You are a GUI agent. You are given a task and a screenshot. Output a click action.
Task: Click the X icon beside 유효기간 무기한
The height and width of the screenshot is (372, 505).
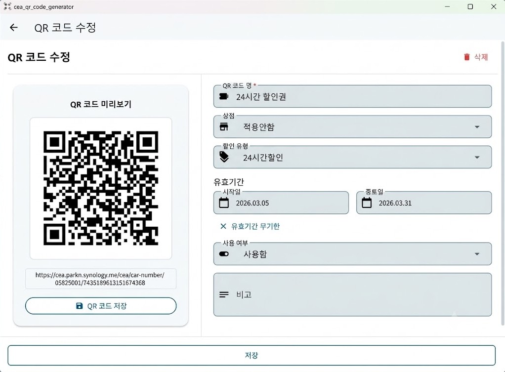pyautogui.click(x=223, y=226)
